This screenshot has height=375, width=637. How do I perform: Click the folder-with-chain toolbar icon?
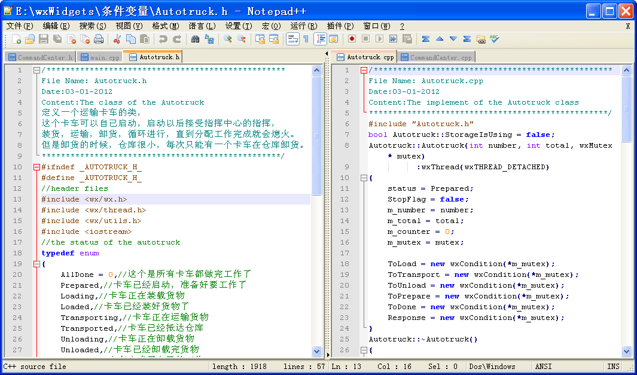(x=481, y=39)
